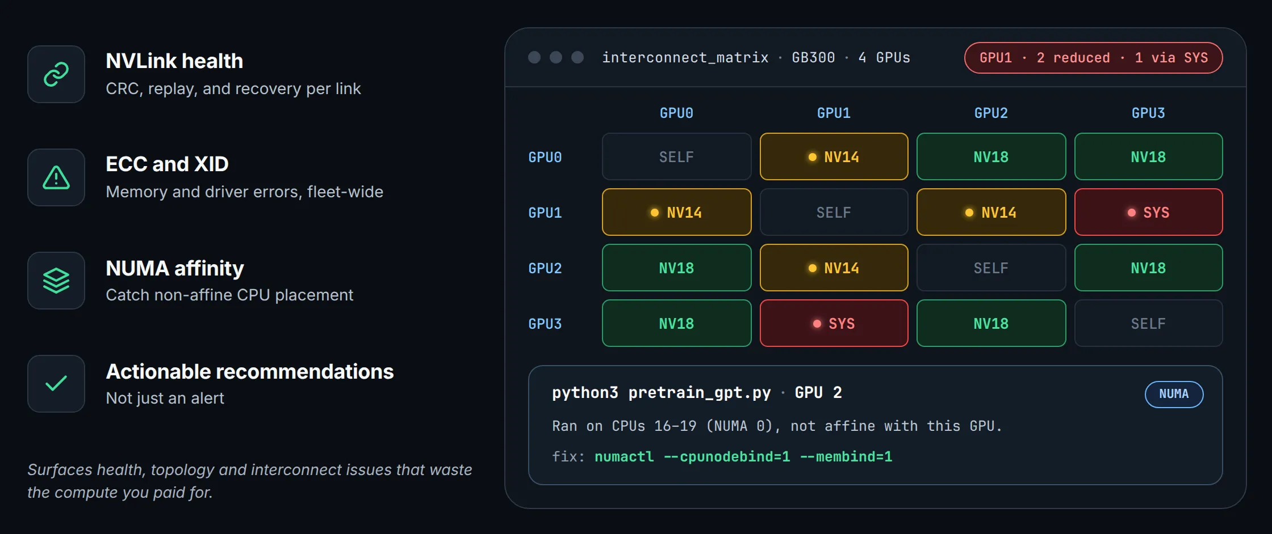Click the first window dot in the matrix titlebar

(534, 57)
